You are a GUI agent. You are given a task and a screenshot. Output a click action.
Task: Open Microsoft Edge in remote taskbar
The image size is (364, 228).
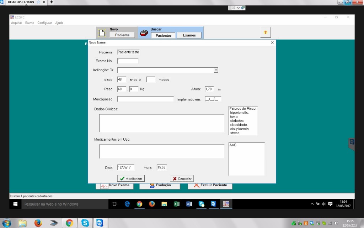tap(127, 204)
